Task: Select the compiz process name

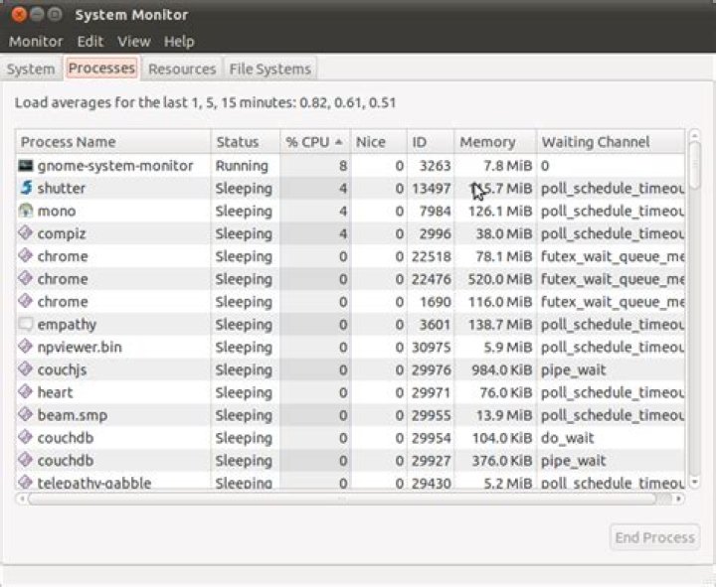Action: [x=62, y=234]
